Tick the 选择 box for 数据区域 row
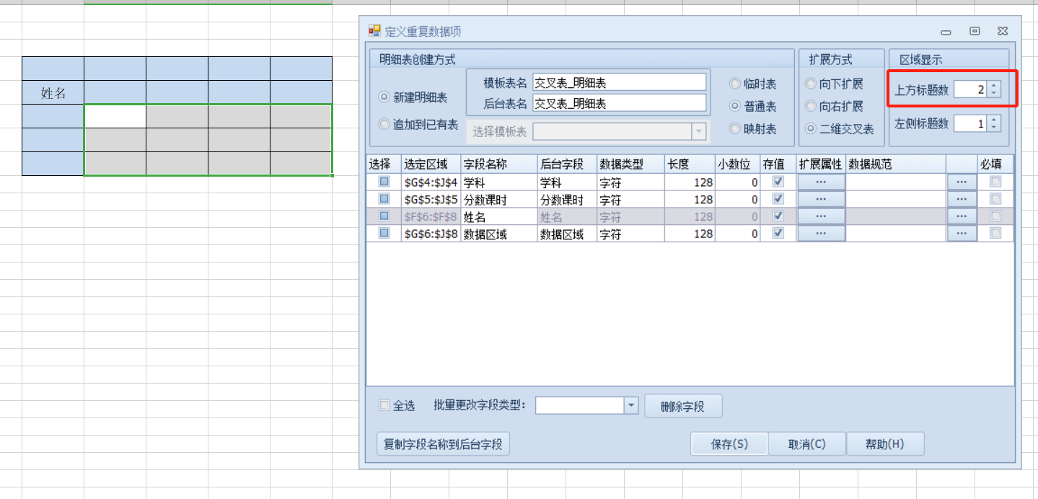This screenshot has height=499, width=1038. click(x=384, y=234)
